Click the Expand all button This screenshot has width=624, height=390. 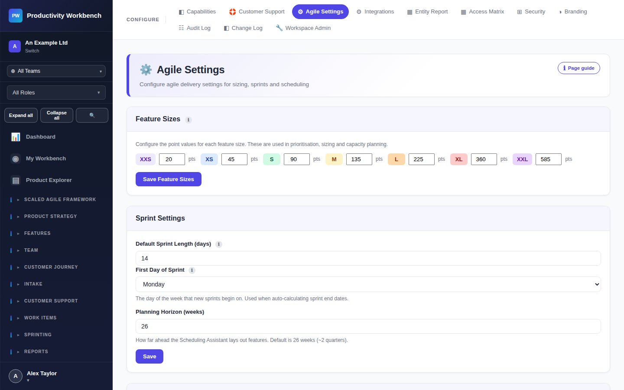point(21,115)
